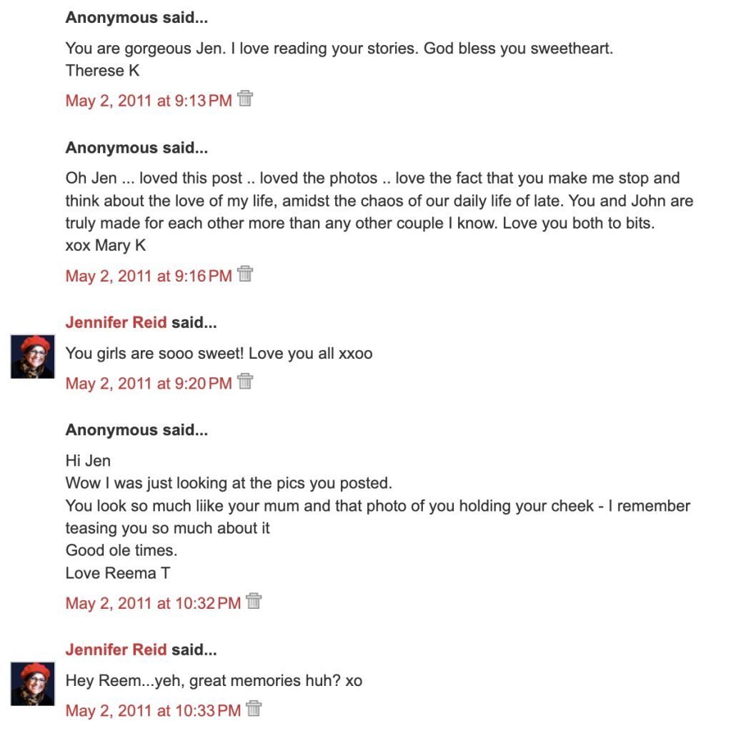Click timestamp May 2, 2011 at 9:16 PM
Image resolution: width=731 pixels, height=736 pixels.
click(x=149, y=276)
